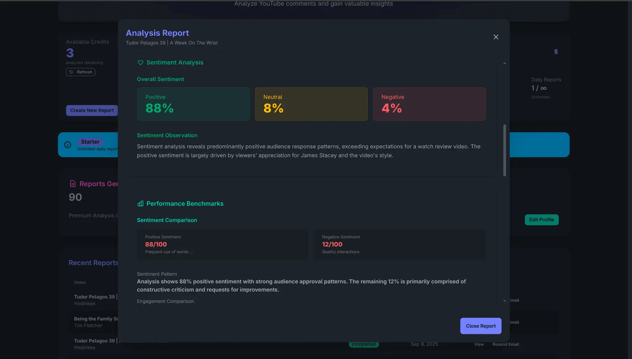Select the Negative 4% sentiment card
This screenshot has width=632, height=359.
pyautogui.click(x=429, y=104)
